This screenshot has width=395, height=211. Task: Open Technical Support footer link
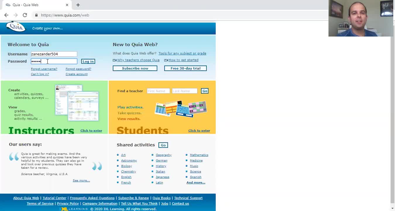coord(188,198)
